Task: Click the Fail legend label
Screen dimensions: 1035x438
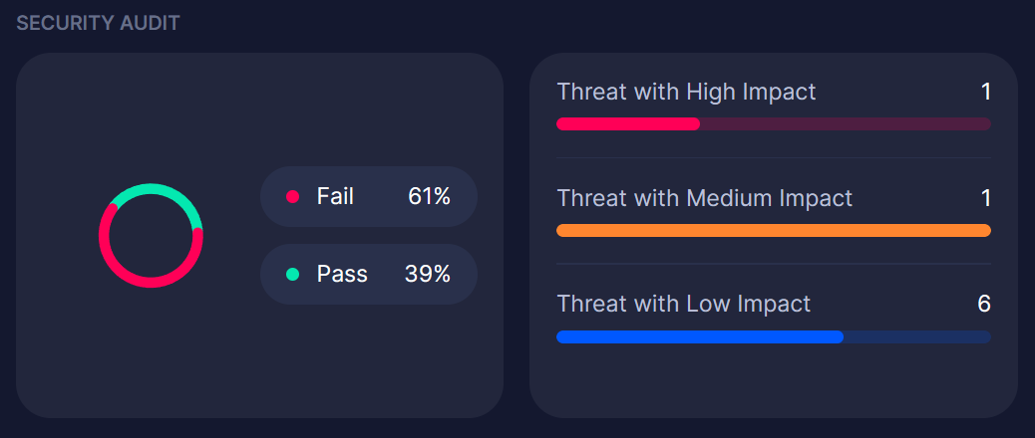Action: click(335, 197)
